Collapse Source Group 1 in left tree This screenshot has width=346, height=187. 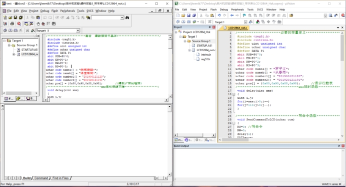(9, 45)
